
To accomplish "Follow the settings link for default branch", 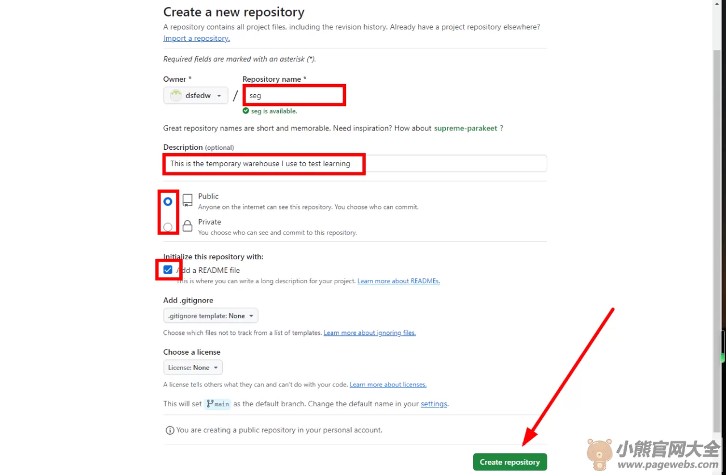I will (434, 404).
